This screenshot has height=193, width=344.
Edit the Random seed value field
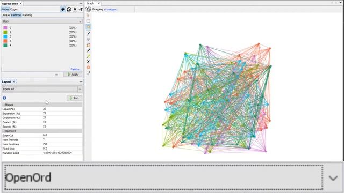[x=62, y=153]
